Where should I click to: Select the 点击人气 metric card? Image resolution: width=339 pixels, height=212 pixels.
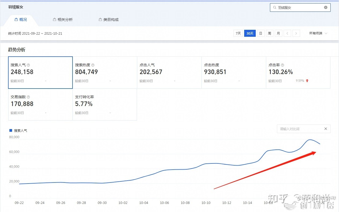(x=169, y=72)
